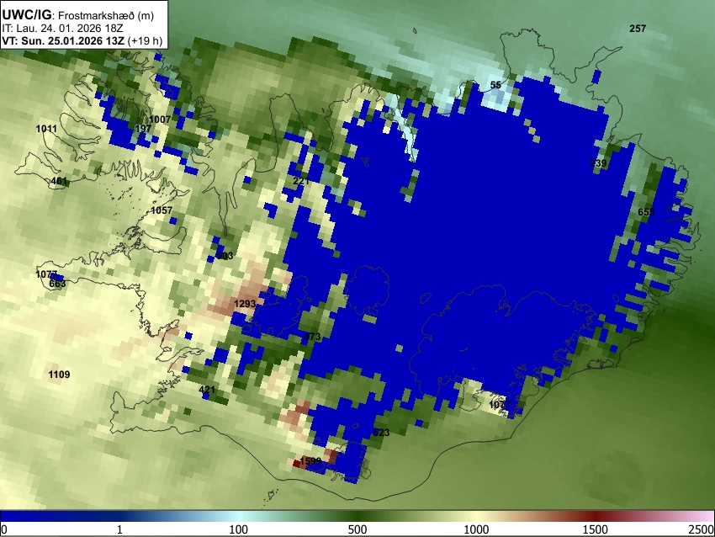Viewport: 715px width, 537px height.
Task: Select the 1057 map value
Action: tap(162, 210)
